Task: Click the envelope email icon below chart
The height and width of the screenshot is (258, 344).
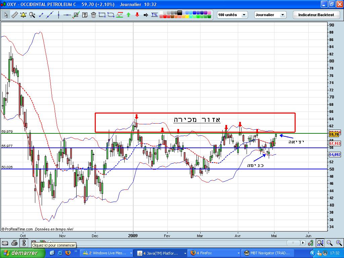Action: (x=5, y=243)
